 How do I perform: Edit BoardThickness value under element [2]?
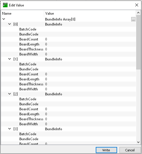point(90,119)
